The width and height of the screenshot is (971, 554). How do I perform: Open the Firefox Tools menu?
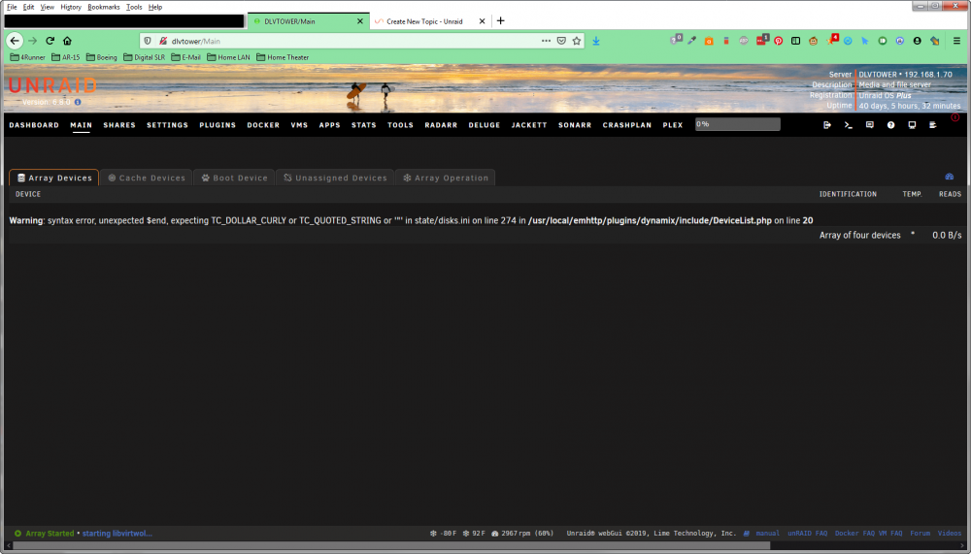coord(134,7)
